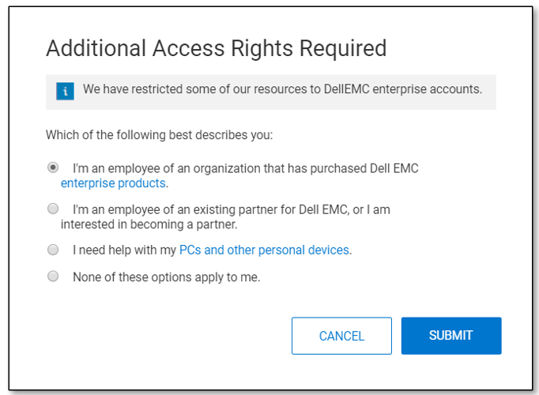This screenshot has height=395, width=539.
Task: Click the blue info icon in the banner
Action: [65, 91]
